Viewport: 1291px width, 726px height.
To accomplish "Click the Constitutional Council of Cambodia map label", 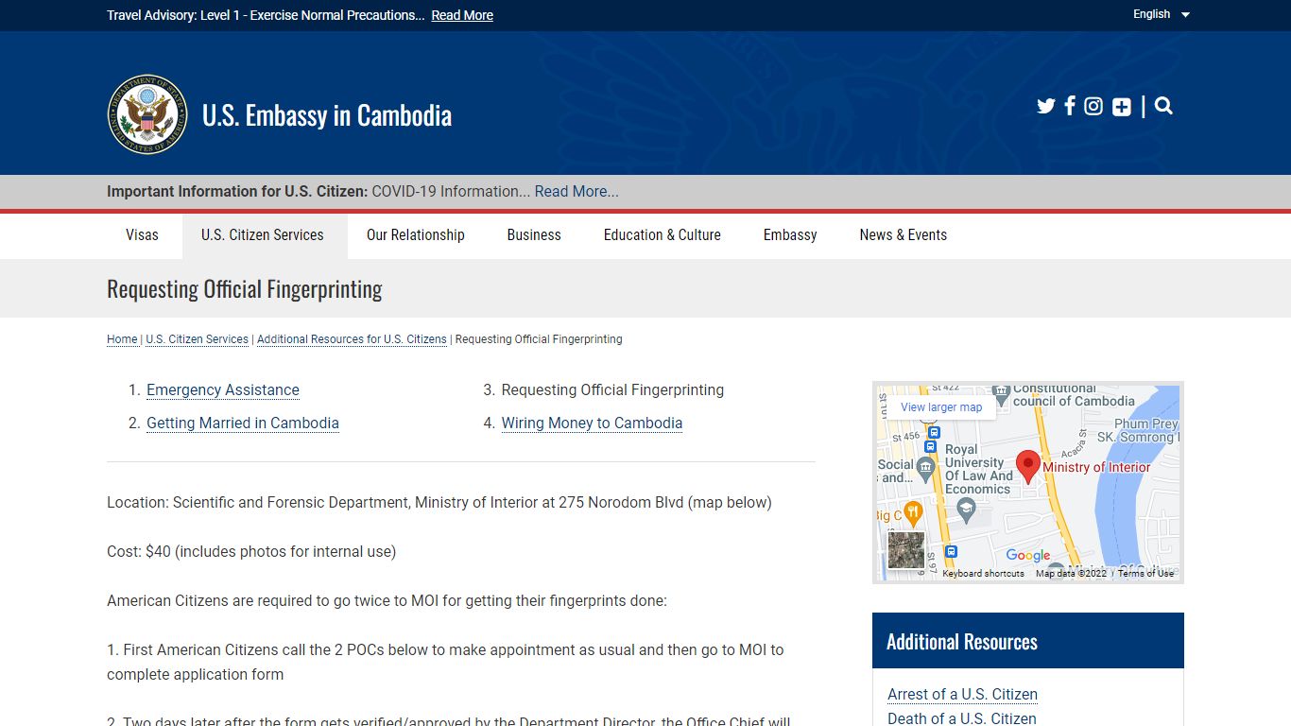I will 1074,394.
